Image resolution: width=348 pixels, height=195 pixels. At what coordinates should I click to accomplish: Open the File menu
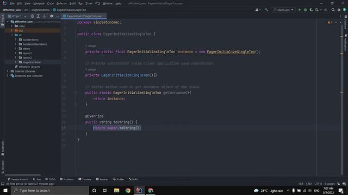pyautogui.click(x=12, y=3)
